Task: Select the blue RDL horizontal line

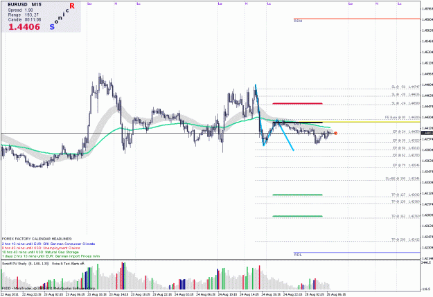Action: (x=357, y=252)
